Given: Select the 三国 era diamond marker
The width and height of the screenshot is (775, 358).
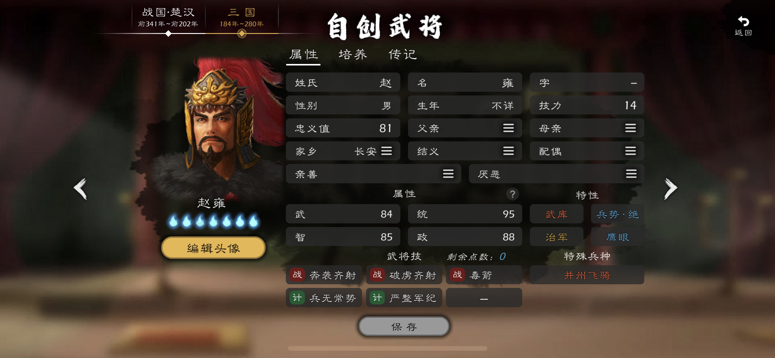Looking at the screenshot, I should click(242, 34).
